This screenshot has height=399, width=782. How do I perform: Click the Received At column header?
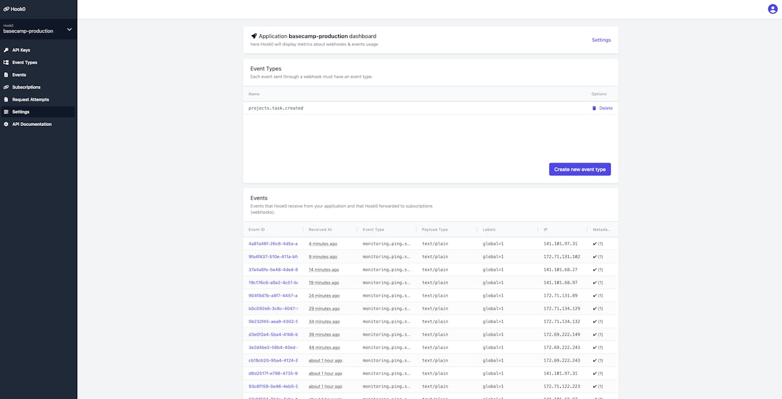pos(320,229)
